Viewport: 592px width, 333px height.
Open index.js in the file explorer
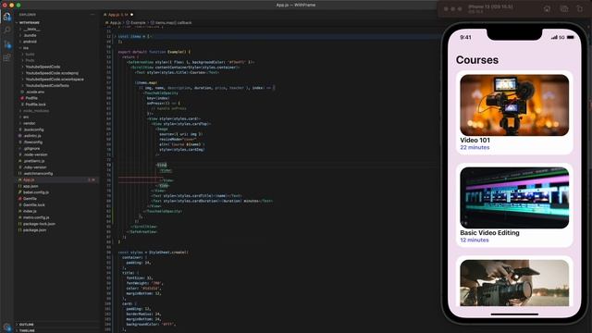[30, 211]
